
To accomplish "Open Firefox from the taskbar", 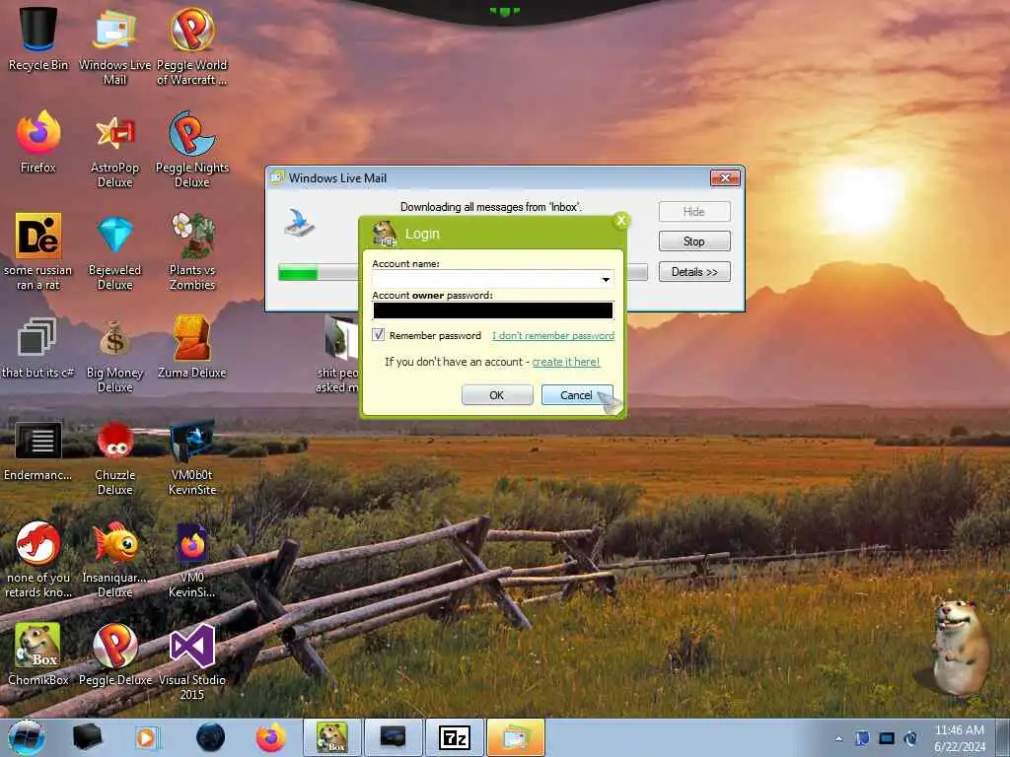I will pos(270,737).
